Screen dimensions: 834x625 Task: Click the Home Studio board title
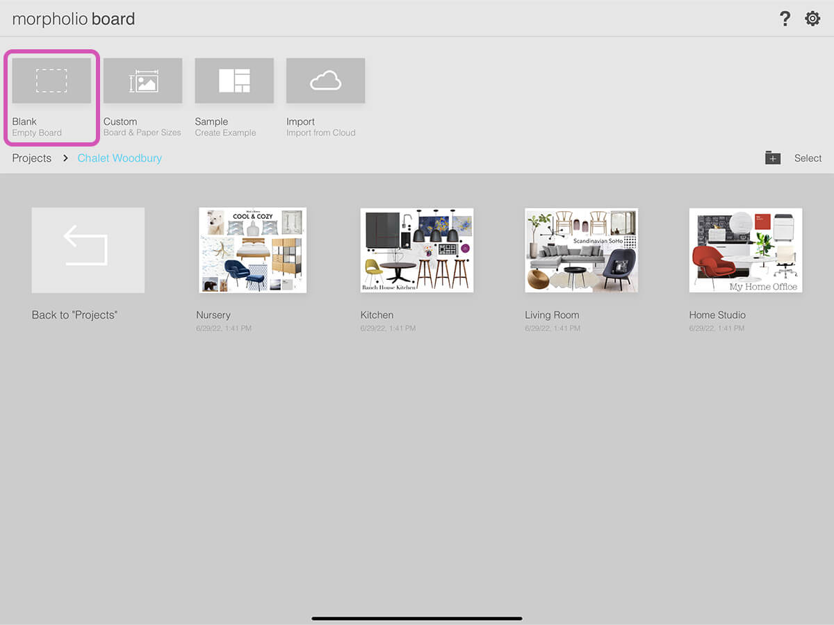[717, 315]
